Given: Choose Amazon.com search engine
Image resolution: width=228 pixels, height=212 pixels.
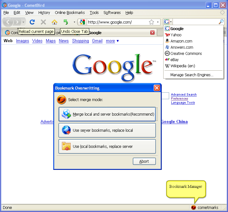Looking at the screenshot, I should (193, 41).
